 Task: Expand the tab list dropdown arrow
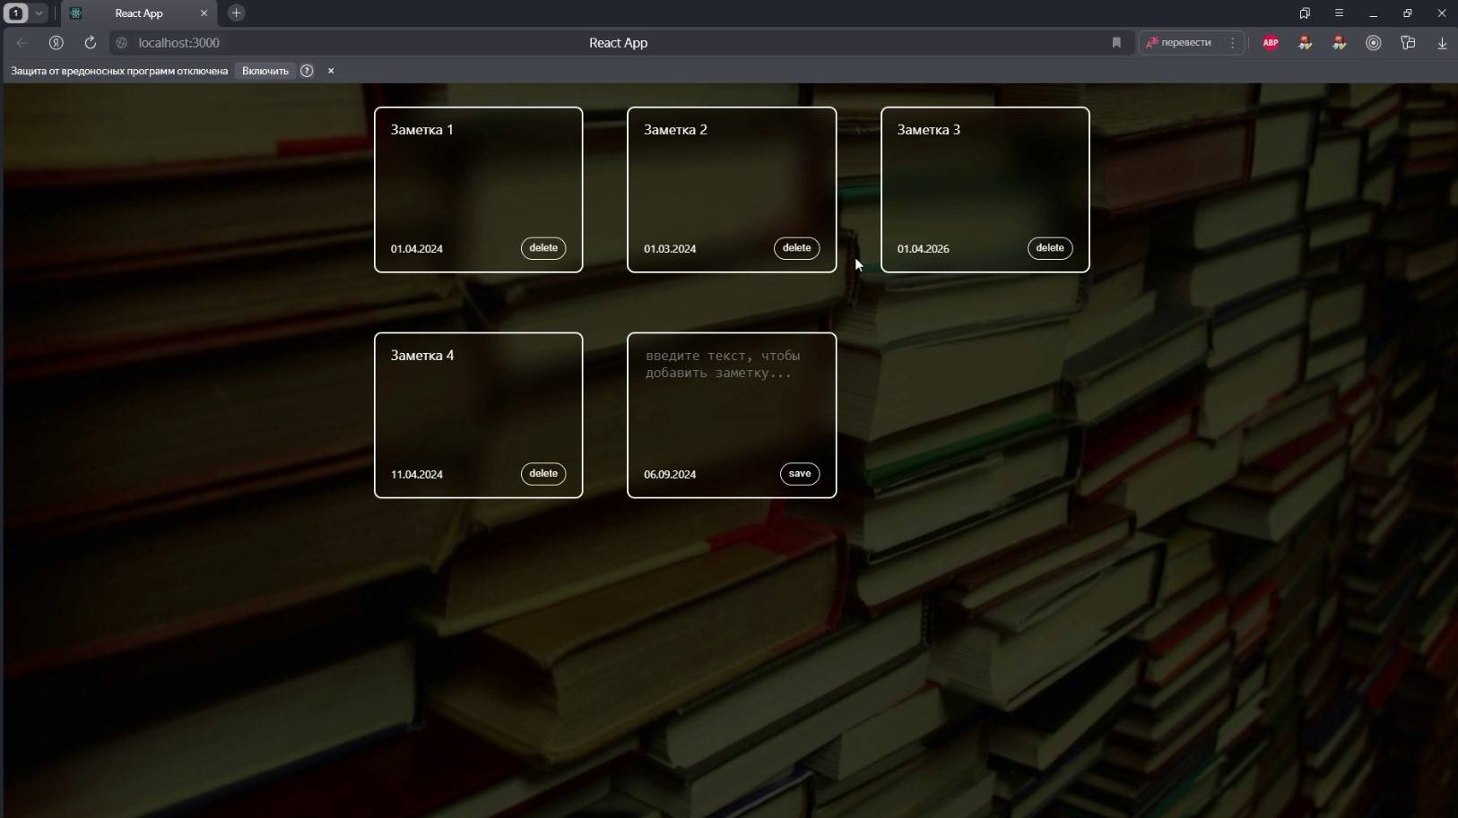tap(39, 13)
